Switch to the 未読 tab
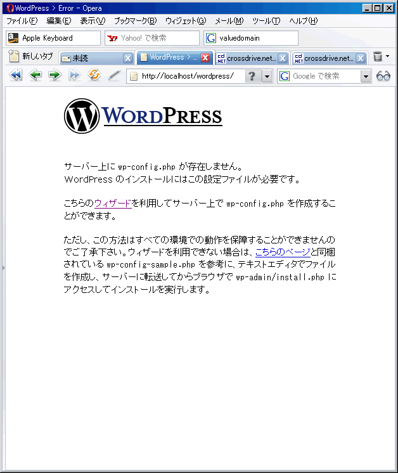The image size is (398, 473). tap(91, 58)
